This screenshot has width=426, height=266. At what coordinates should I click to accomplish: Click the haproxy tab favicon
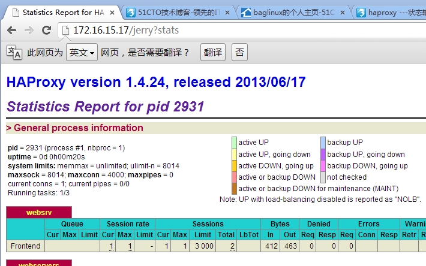click(x=361, y=13)
